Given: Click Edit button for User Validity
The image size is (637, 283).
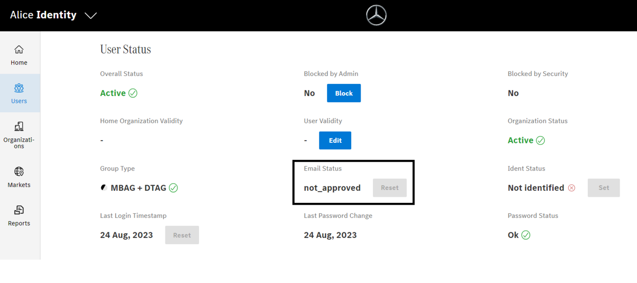Looking at the screenshot, I should click(x=335, y=141).
